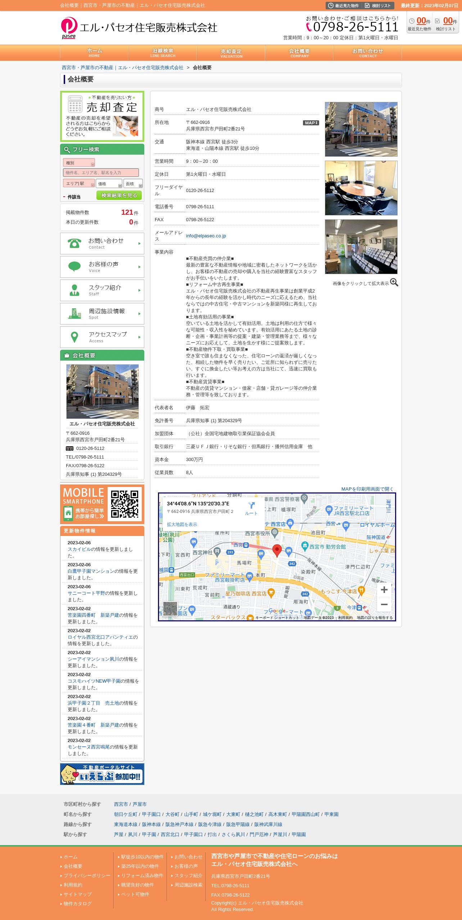Click the QR code in mobile banner
462x920 pixels.
click(124, 504)
